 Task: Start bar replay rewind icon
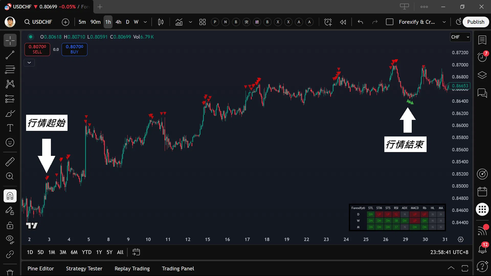coord(343,22)
